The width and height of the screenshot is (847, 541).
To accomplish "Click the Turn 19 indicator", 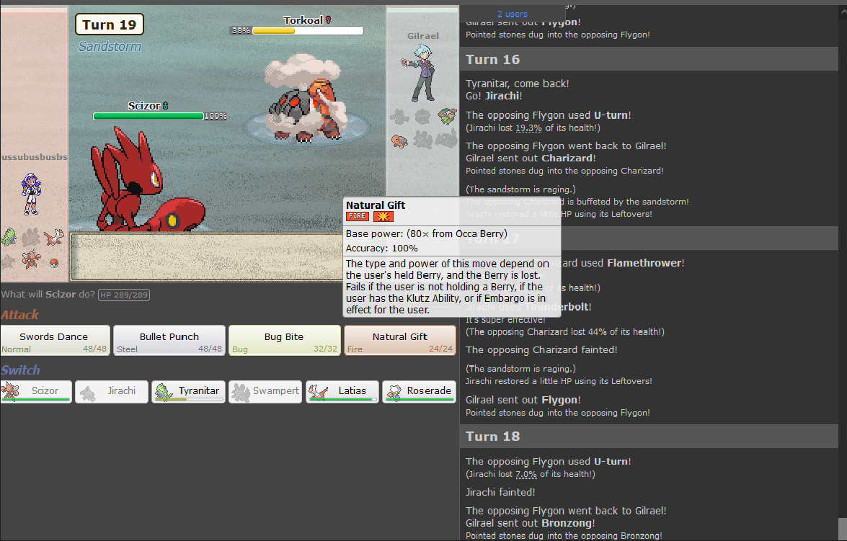I will (109, 24).
